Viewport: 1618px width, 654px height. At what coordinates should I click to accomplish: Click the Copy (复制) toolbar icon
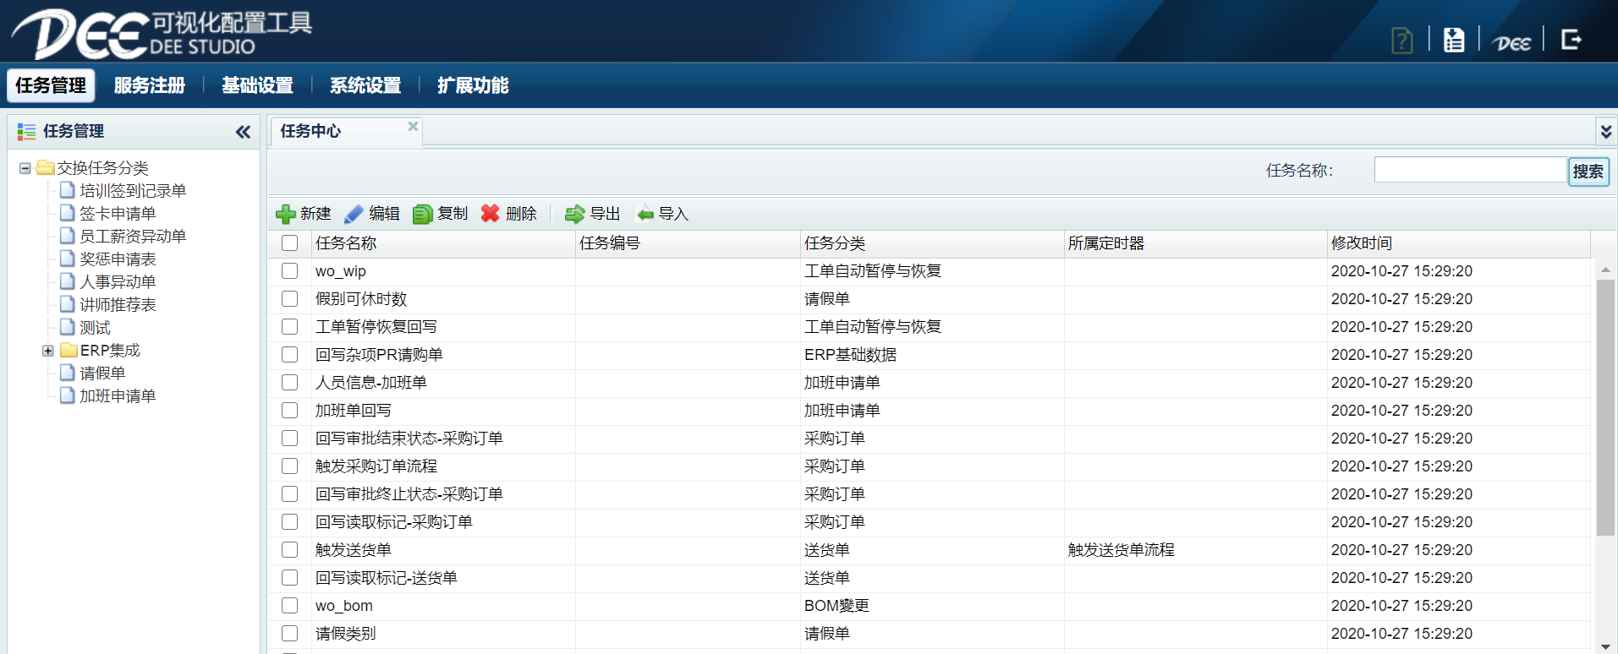point(422,215)
